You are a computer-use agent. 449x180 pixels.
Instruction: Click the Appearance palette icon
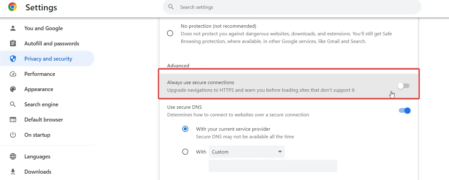click(x=13, y=89)
